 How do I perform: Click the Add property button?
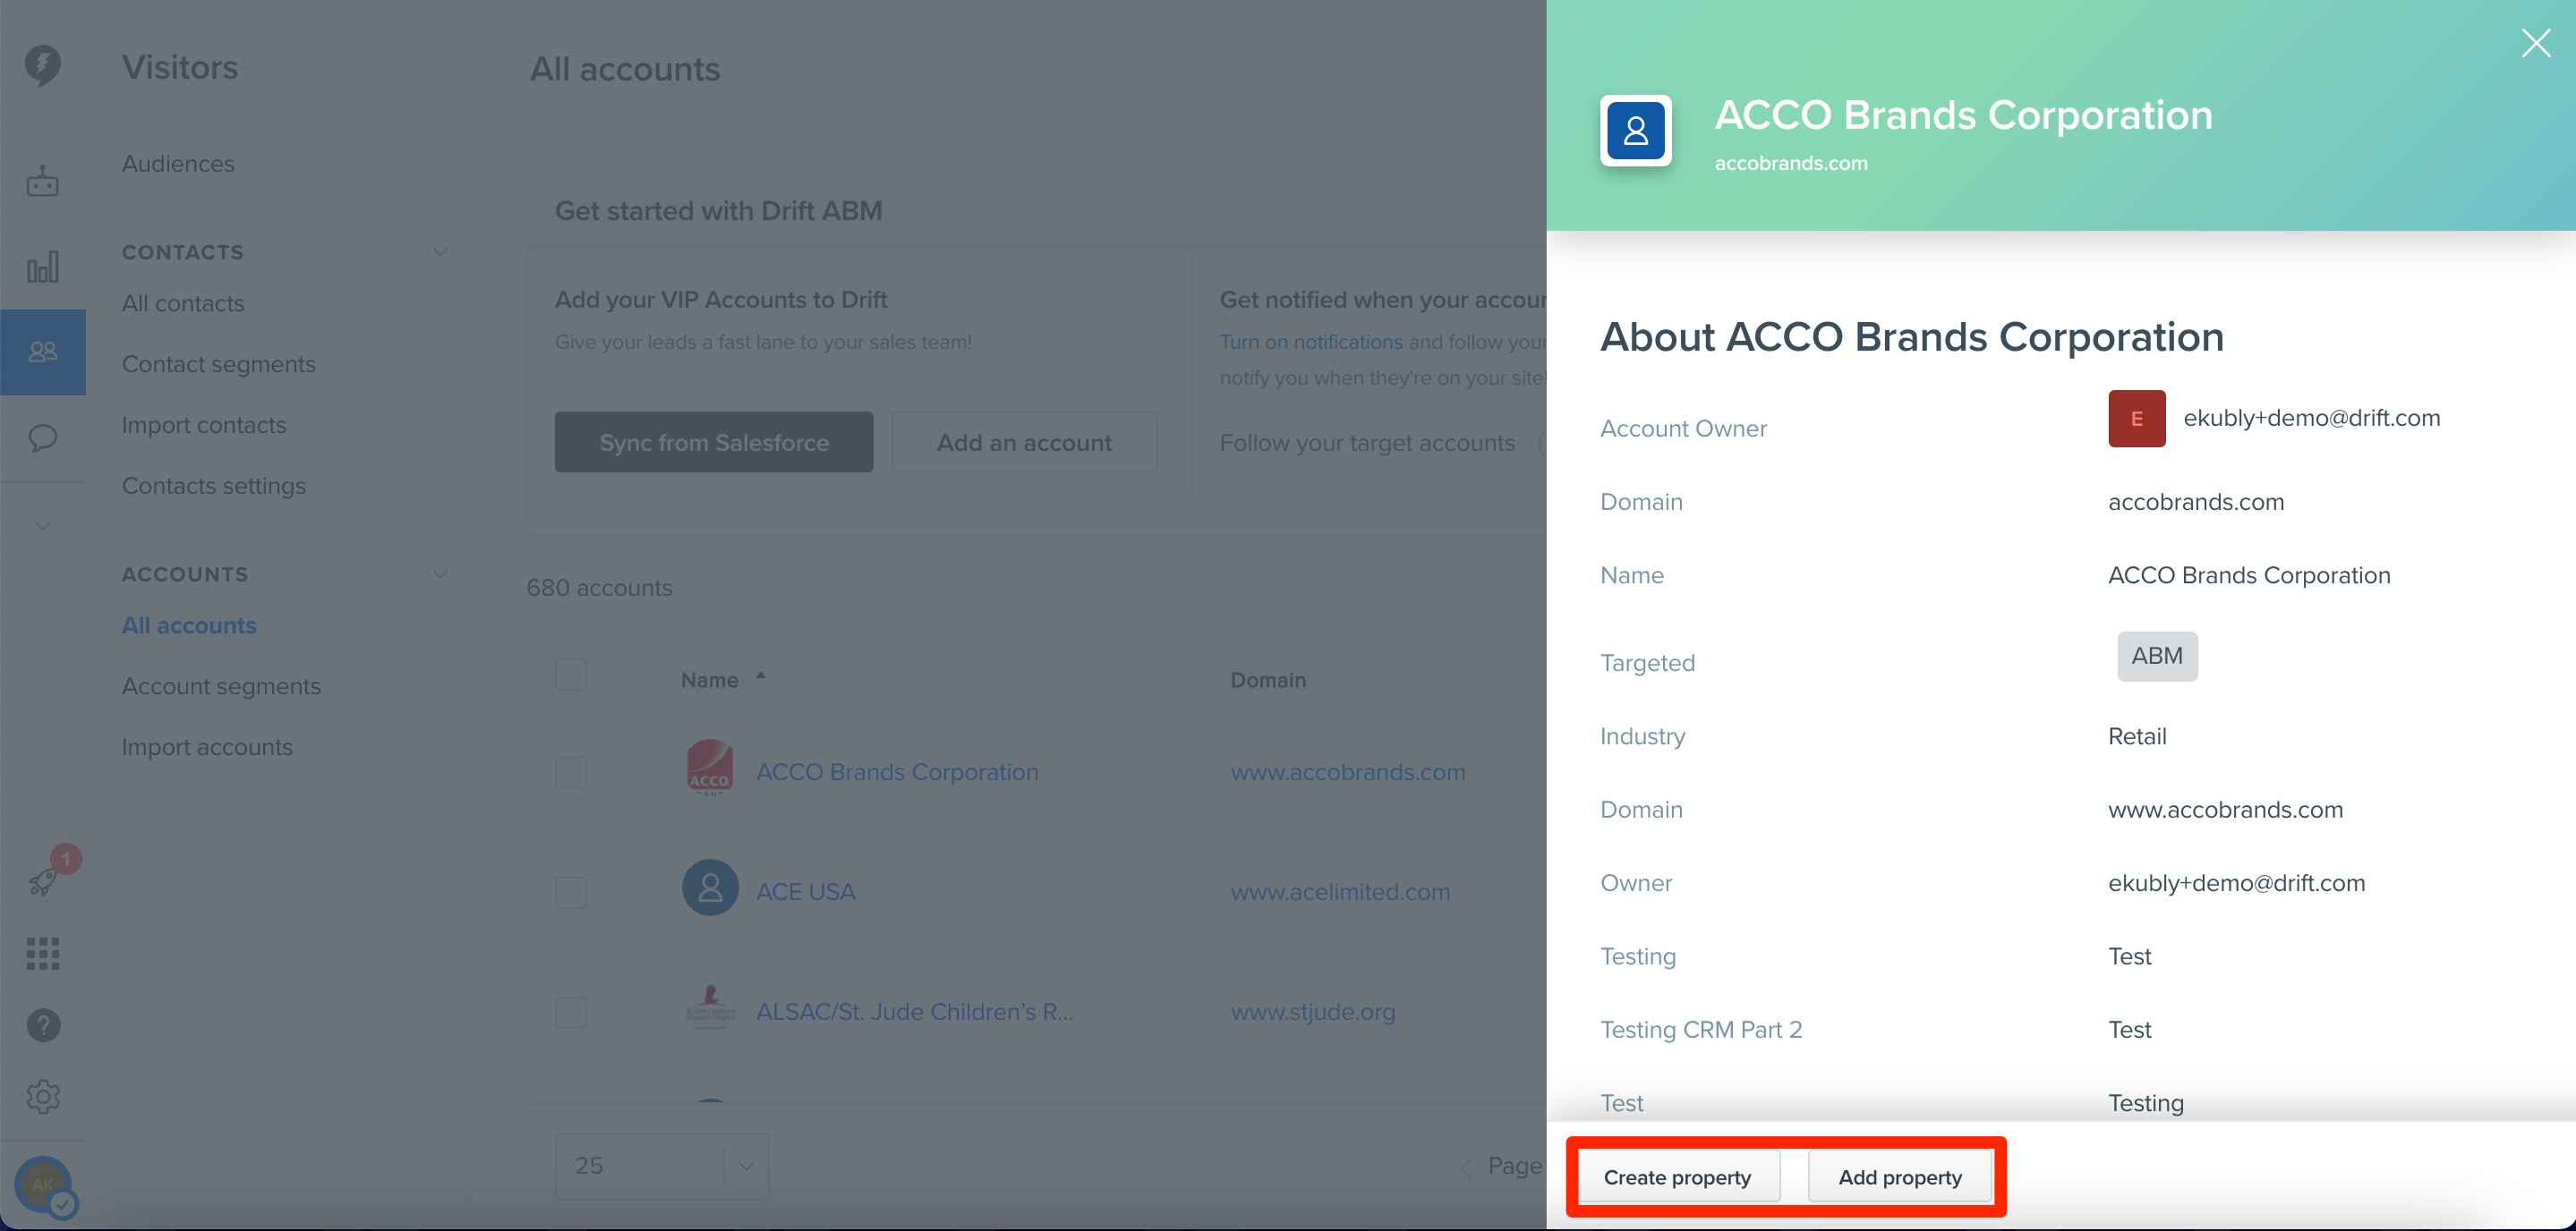point(1900,1177)
